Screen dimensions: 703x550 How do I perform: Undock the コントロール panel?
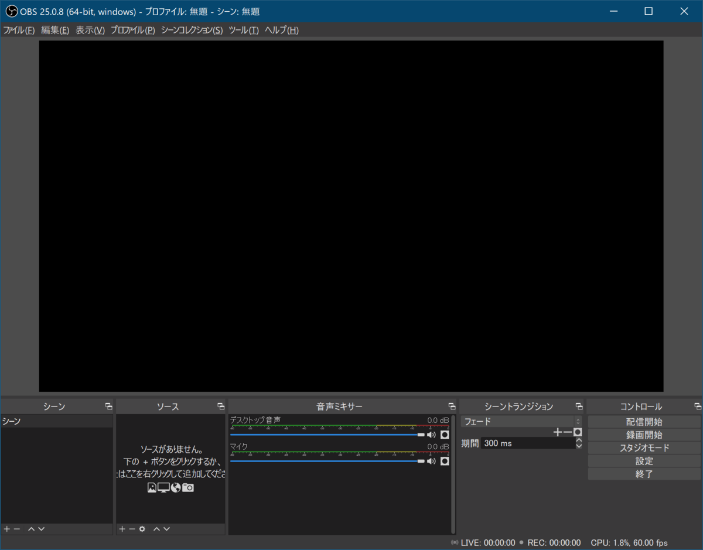[x=697, y=406]
